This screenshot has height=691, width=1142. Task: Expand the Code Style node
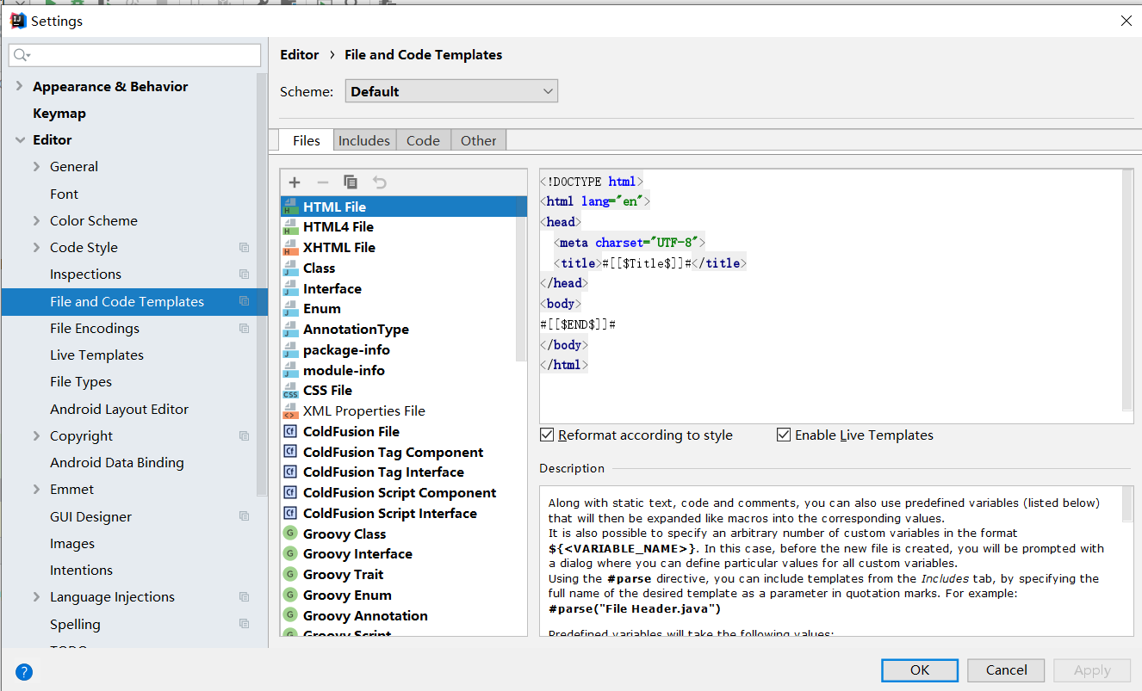[x=36, y=248]
